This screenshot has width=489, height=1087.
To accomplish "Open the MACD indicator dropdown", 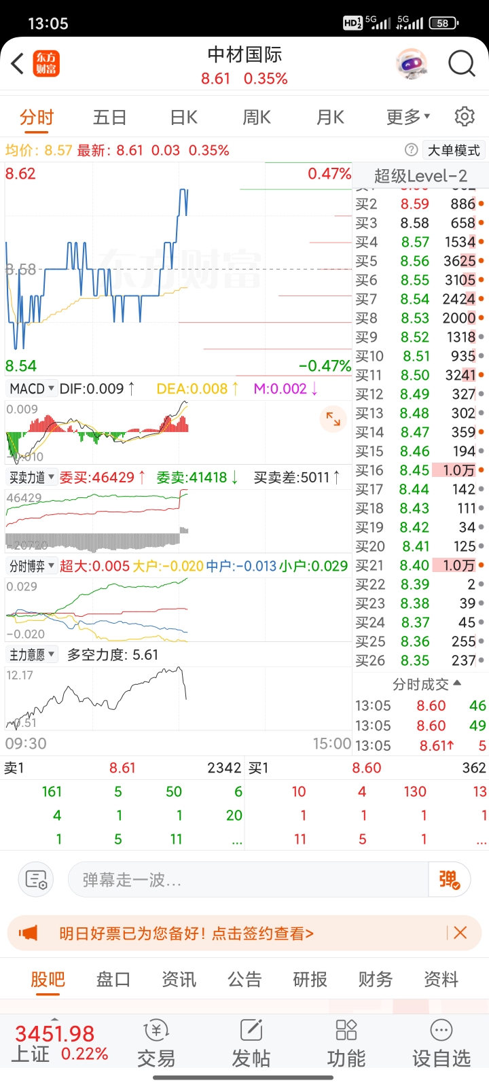I will (x=31, y=389).
